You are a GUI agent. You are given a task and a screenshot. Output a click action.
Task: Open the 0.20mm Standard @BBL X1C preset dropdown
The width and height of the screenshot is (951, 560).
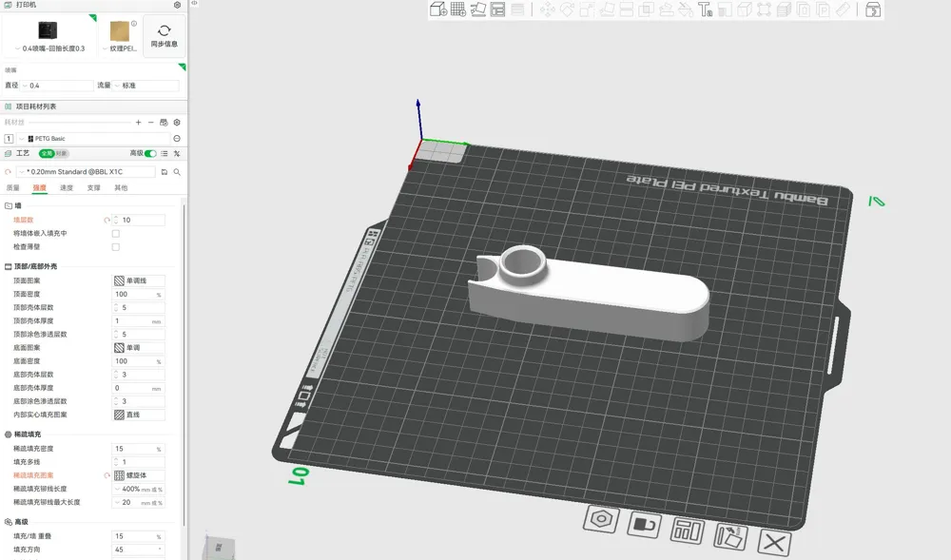85,172
